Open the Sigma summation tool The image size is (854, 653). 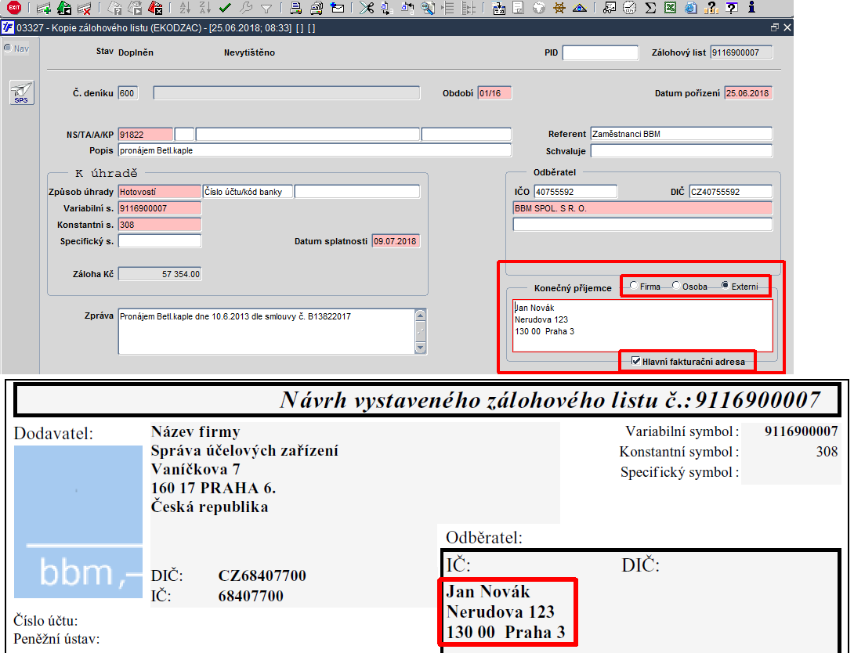(650, 8)
